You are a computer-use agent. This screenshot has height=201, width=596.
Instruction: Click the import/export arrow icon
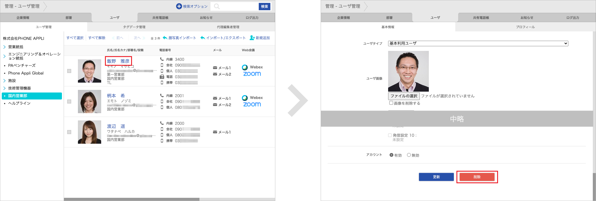pyautogui.click(x=203, y=38)
